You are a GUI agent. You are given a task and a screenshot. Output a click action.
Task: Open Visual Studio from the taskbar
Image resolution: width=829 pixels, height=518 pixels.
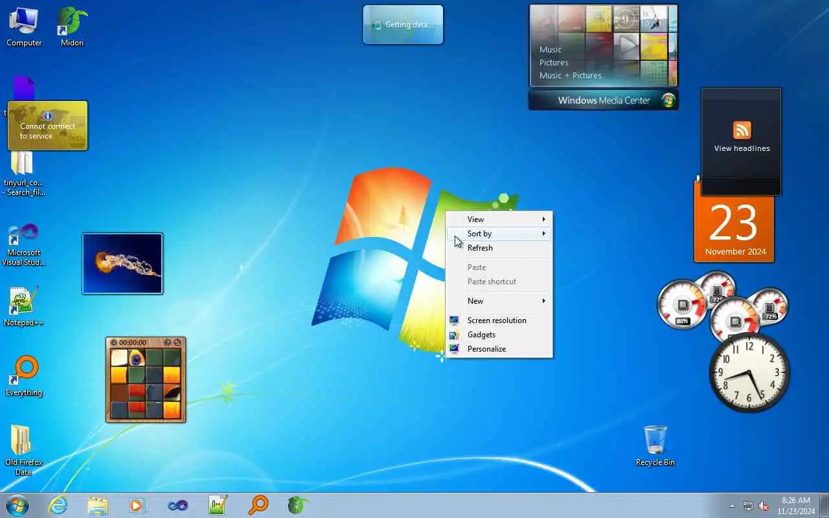pos(178,505)
